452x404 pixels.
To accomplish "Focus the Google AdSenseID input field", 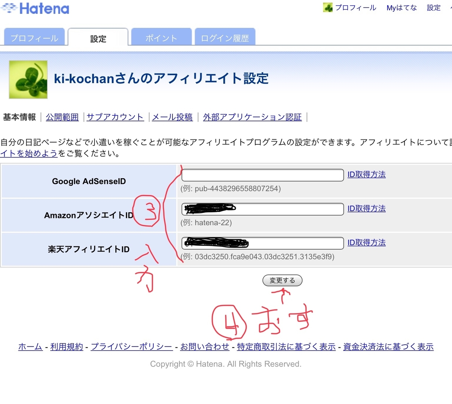I will point(263,175).
